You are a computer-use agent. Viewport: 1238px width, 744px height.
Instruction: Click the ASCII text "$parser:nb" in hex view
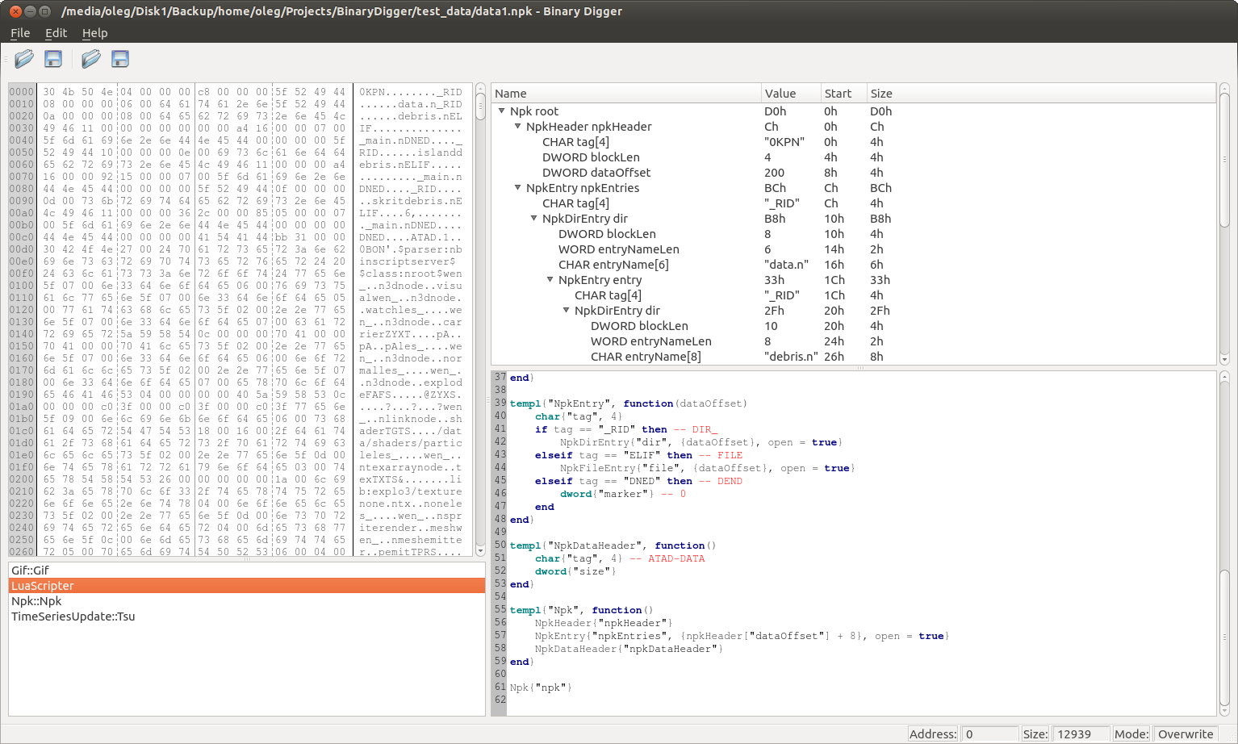431,249
